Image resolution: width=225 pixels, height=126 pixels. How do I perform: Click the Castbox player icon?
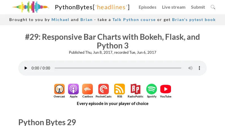point(87,89)
